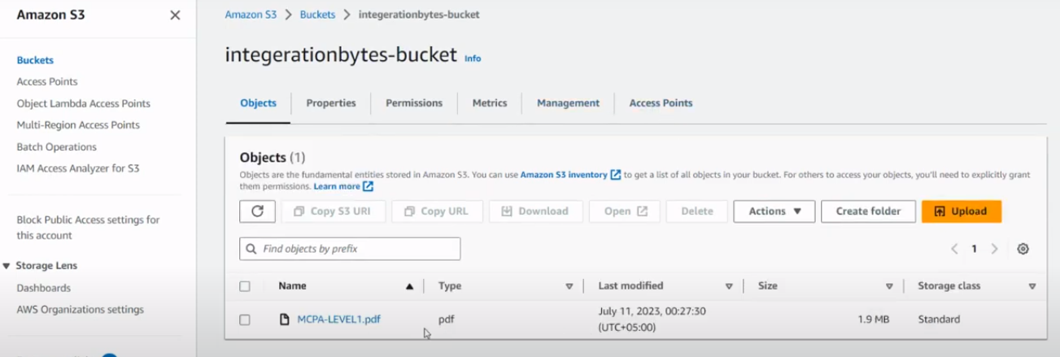Close the Amazon S3 sidebar panel
1060x357 pixels.
(x=175, y=15)
